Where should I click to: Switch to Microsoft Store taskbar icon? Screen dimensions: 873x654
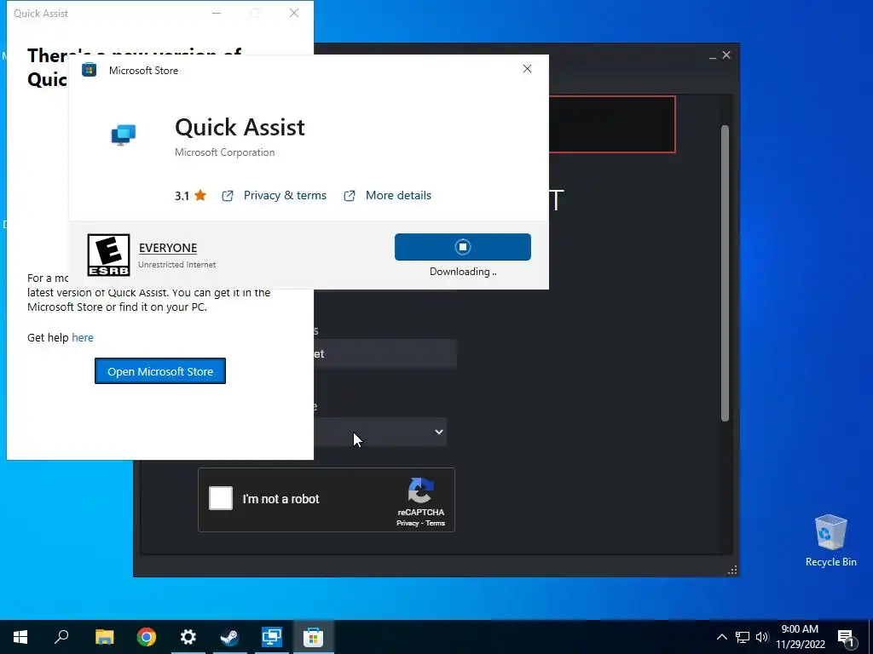pyautogui.click(x=314, y=637)
